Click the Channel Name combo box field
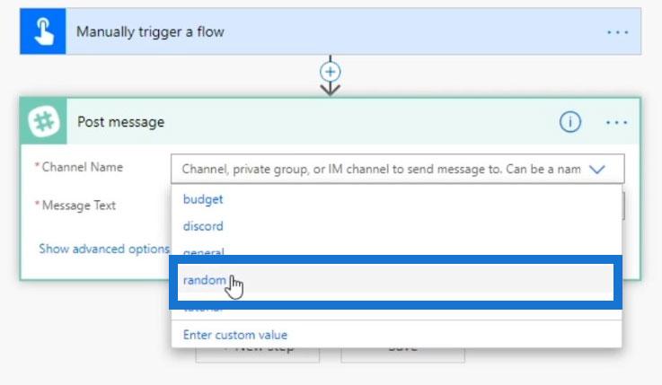 [x=397, y=169]
